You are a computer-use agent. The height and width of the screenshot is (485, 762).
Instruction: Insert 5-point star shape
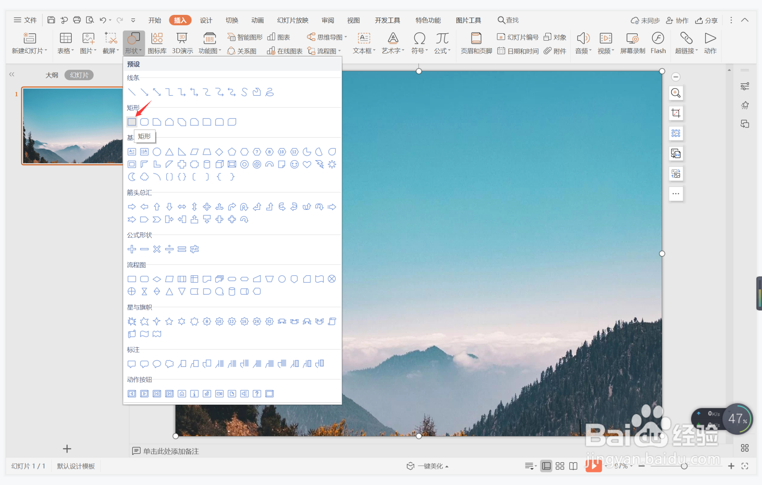point(169,321)
